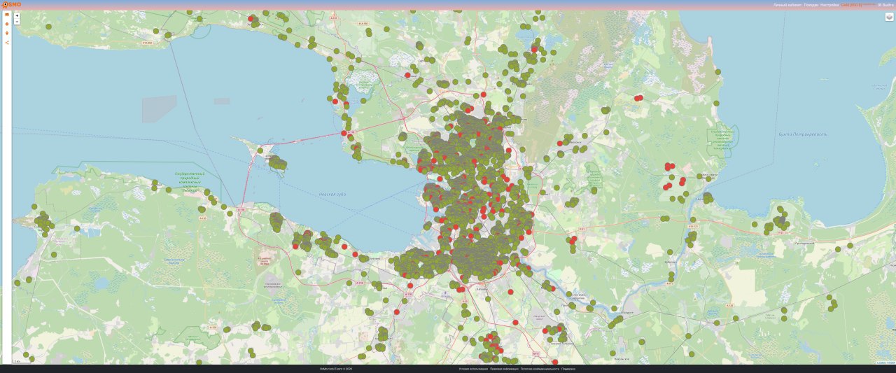896x373 pixels.
Task: Zoom in with the plus button
Action: 17,15
